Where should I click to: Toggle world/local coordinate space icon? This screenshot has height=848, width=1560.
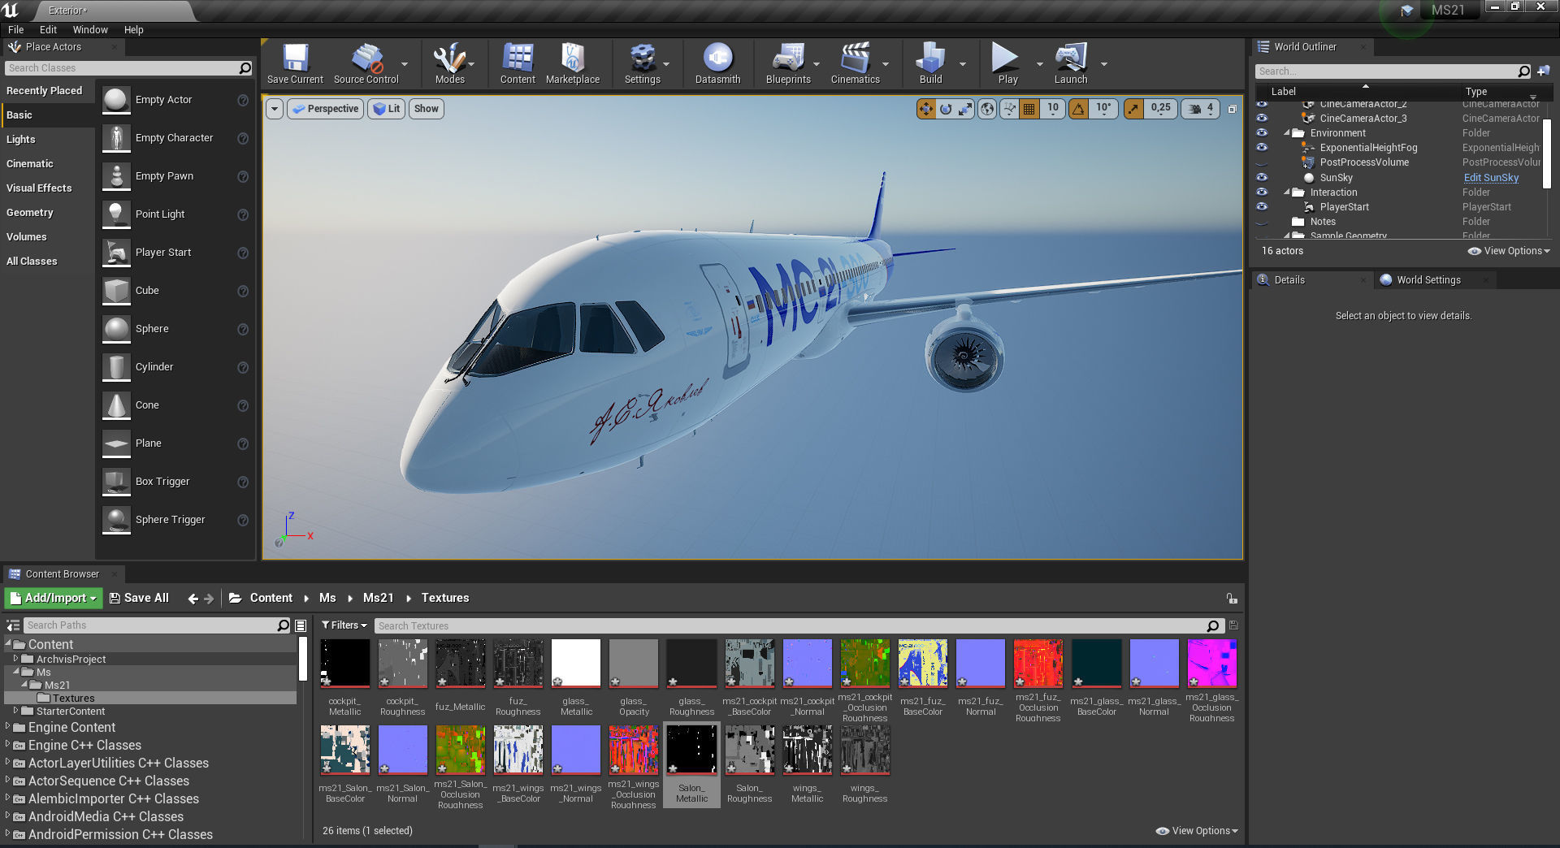click(x=987, y=109)
